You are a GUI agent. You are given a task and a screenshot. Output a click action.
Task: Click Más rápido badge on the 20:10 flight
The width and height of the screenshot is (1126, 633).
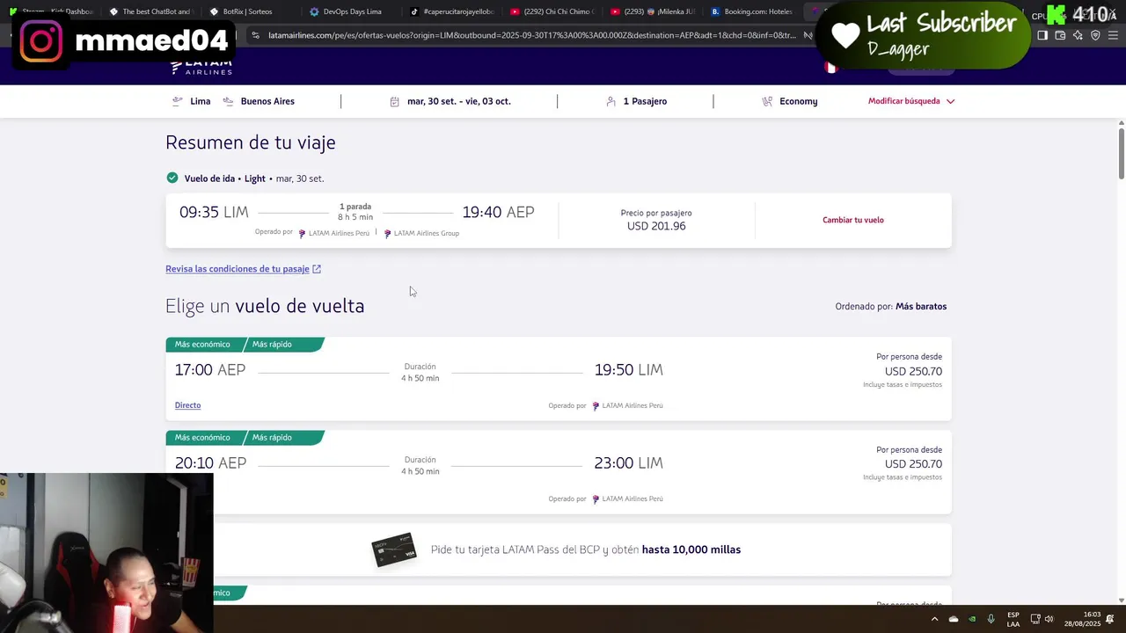(x=272, y=438)
